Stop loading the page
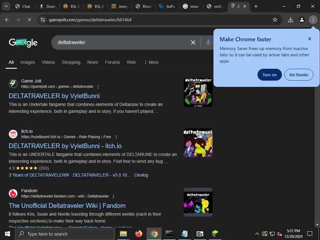 [x=29, y=20]
